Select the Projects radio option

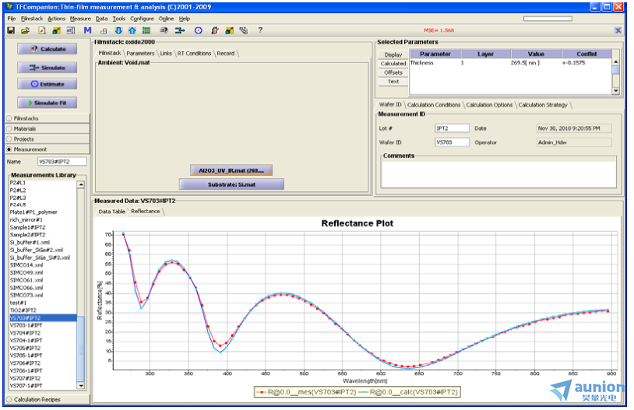point(9,139)
